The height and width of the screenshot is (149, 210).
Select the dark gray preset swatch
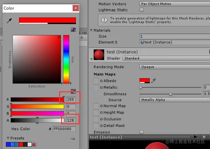click(x=25, y=144)
